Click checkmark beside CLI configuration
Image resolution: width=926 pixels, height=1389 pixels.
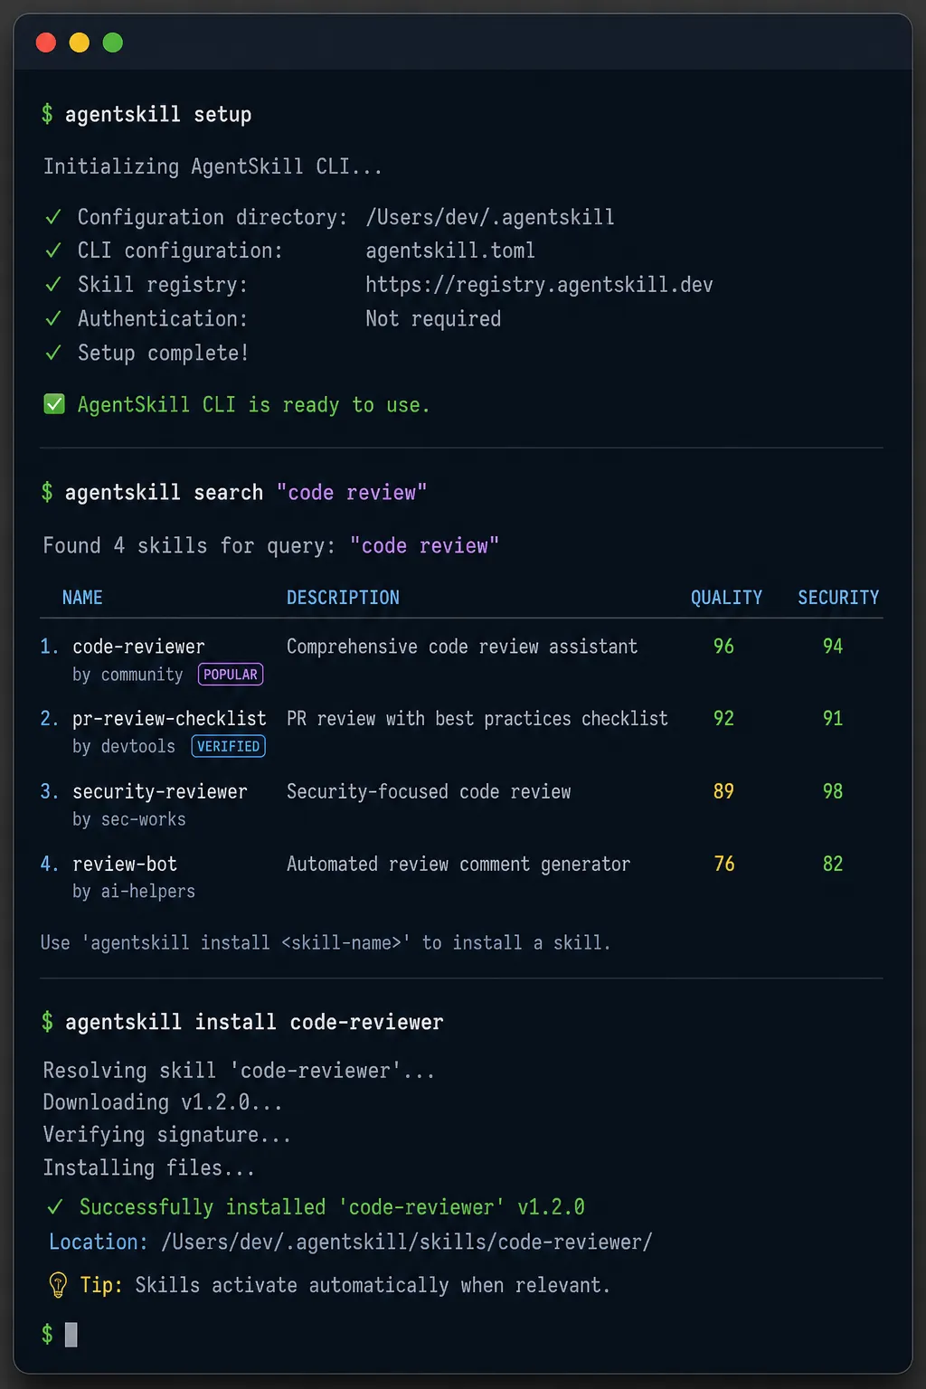tap(53, 250)
